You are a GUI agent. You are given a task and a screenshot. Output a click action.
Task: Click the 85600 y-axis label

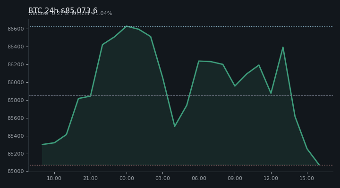point(16,118)
